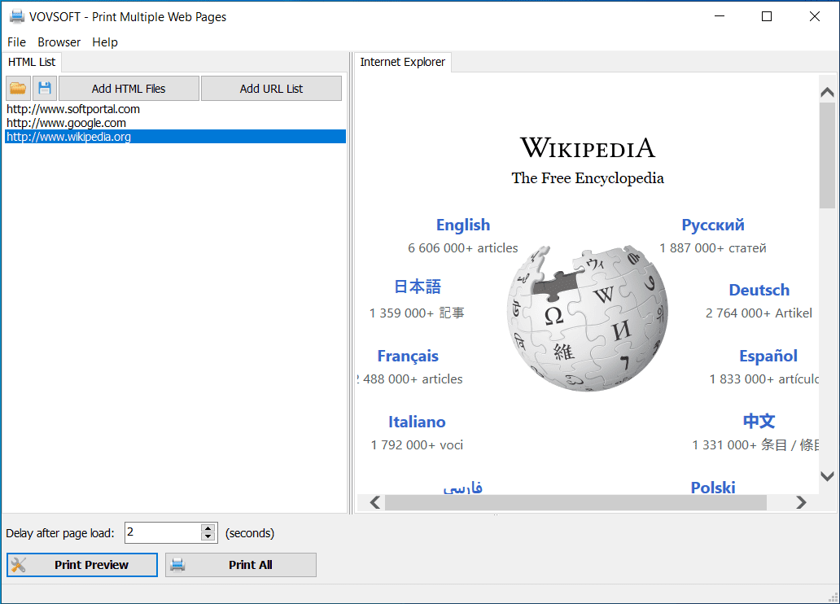Open the File menu
Screen dimensions: 840x604
pos(16,42)
